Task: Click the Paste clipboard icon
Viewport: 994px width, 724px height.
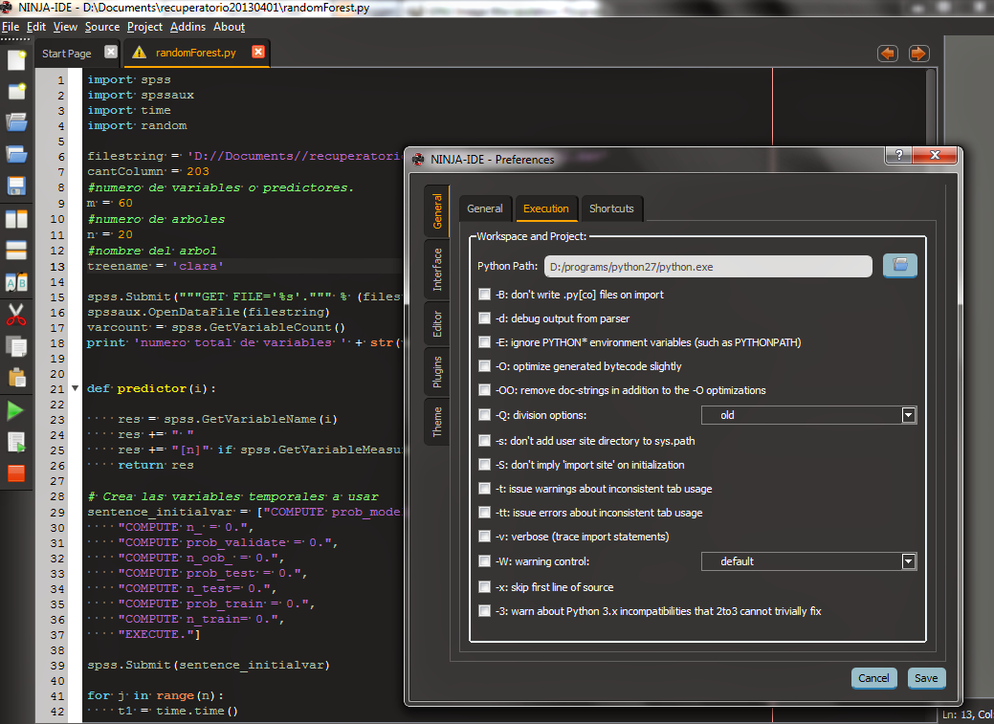Action: pos(16,378)
